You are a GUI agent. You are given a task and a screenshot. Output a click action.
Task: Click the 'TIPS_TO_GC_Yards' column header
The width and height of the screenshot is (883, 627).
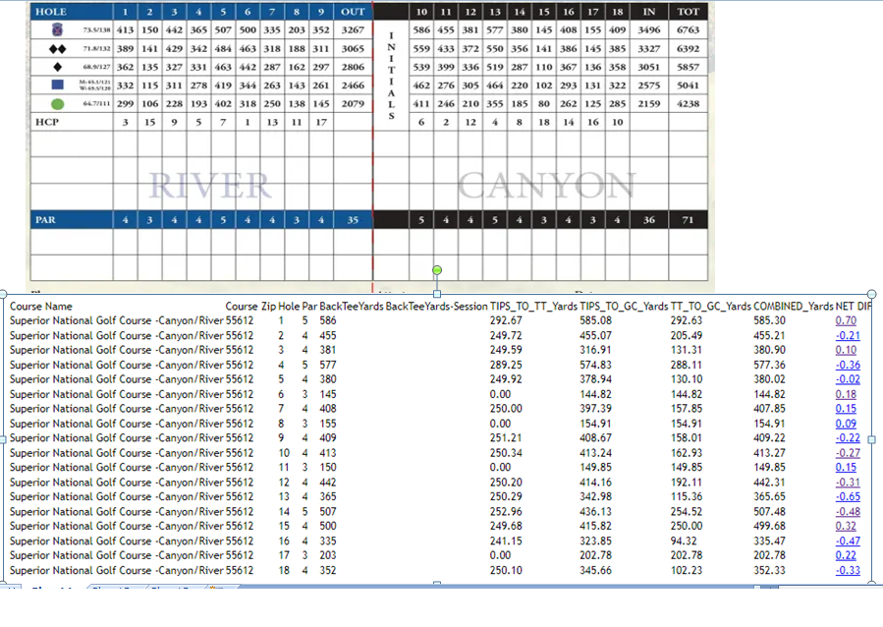[624, 307]
